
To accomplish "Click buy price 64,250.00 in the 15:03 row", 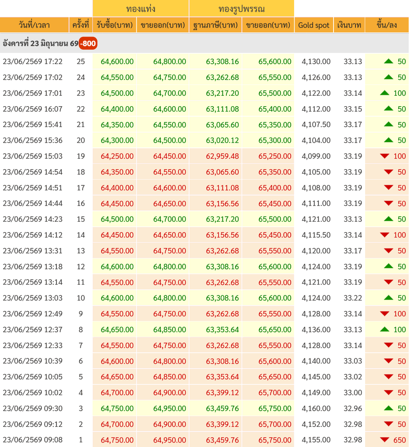I will [117, 156].
